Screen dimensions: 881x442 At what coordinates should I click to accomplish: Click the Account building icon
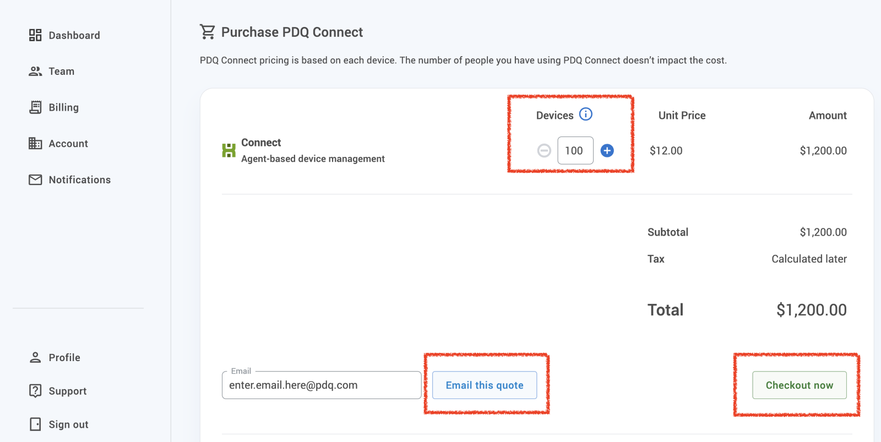tap(35, 144)
